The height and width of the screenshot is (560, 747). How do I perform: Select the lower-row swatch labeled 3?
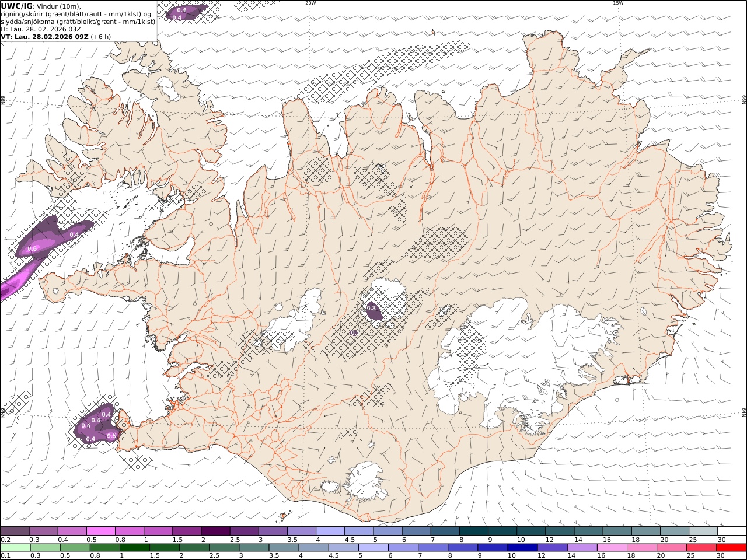(x=254, y=548)
